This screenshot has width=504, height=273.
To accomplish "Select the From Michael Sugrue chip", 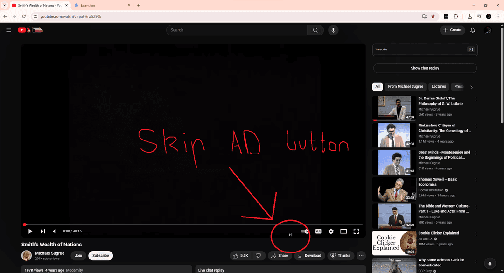I will pyautogui.click(x=405, y=86).
